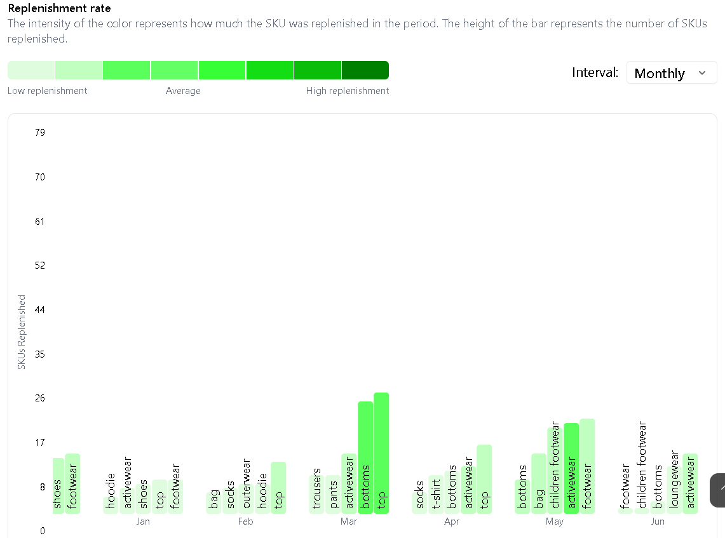Image resolution: width=725 pixels, height=538 pixels.
Task: Click the lightest green low replenishment swatch
Action: tap(31, 71)
